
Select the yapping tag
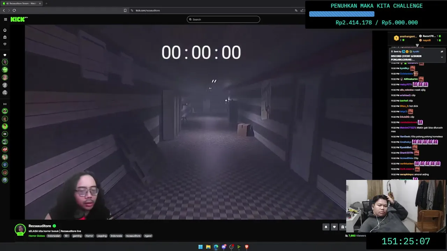102,236
